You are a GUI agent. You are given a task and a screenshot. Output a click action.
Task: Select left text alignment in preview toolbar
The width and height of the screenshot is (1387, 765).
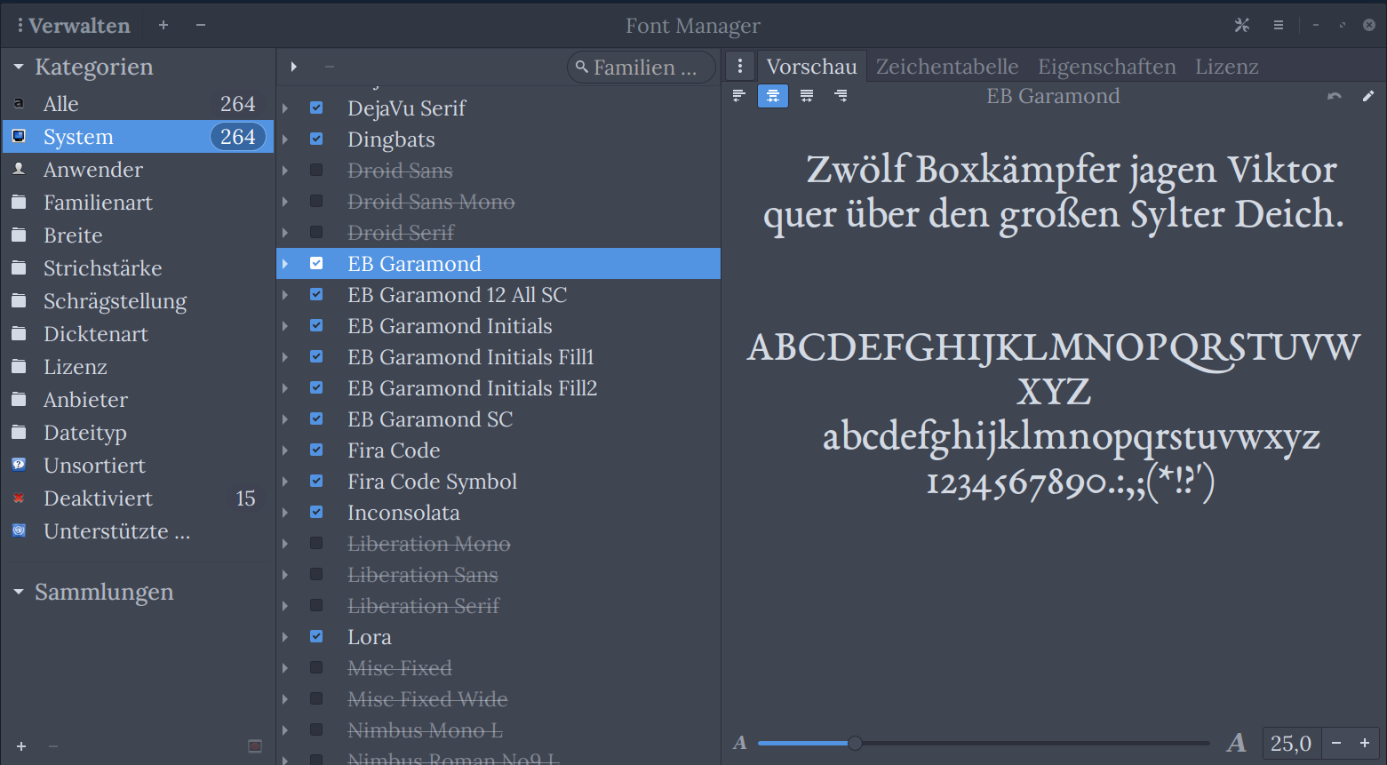pos(738,96)
